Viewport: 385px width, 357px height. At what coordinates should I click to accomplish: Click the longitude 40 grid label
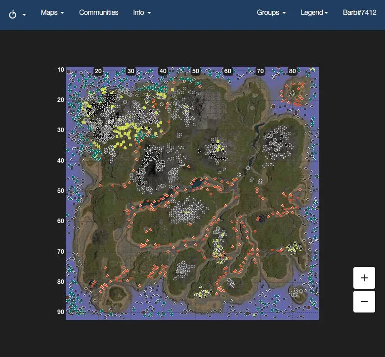tap(163, 71)
